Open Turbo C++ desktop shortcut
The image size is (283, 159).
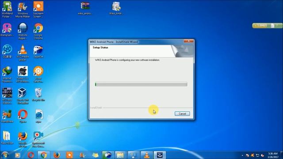tap(23, 75)
